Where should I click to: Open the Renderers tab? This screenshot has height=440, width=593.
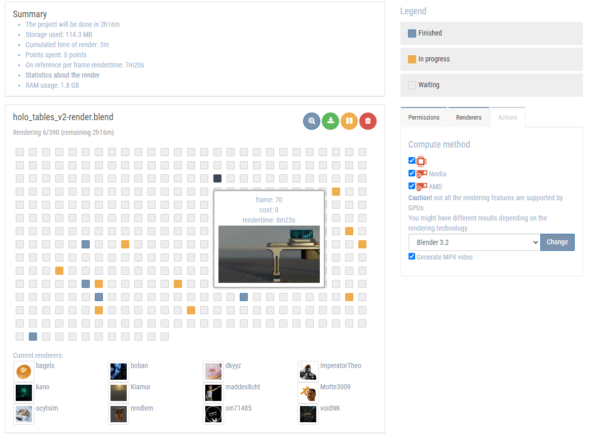(x=469, y=117)
